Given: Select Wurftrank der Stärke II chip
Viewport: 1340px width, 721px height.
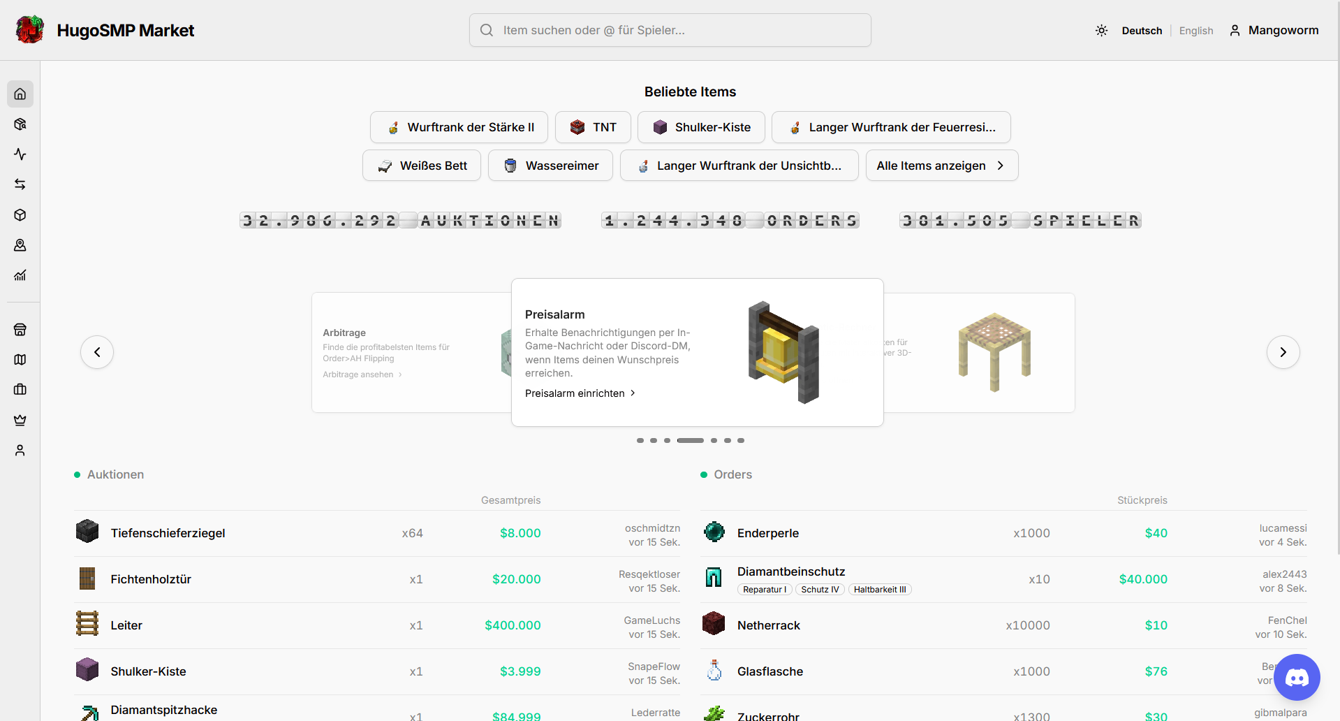Looking at the screenshot, I should (x=459, y=127).
